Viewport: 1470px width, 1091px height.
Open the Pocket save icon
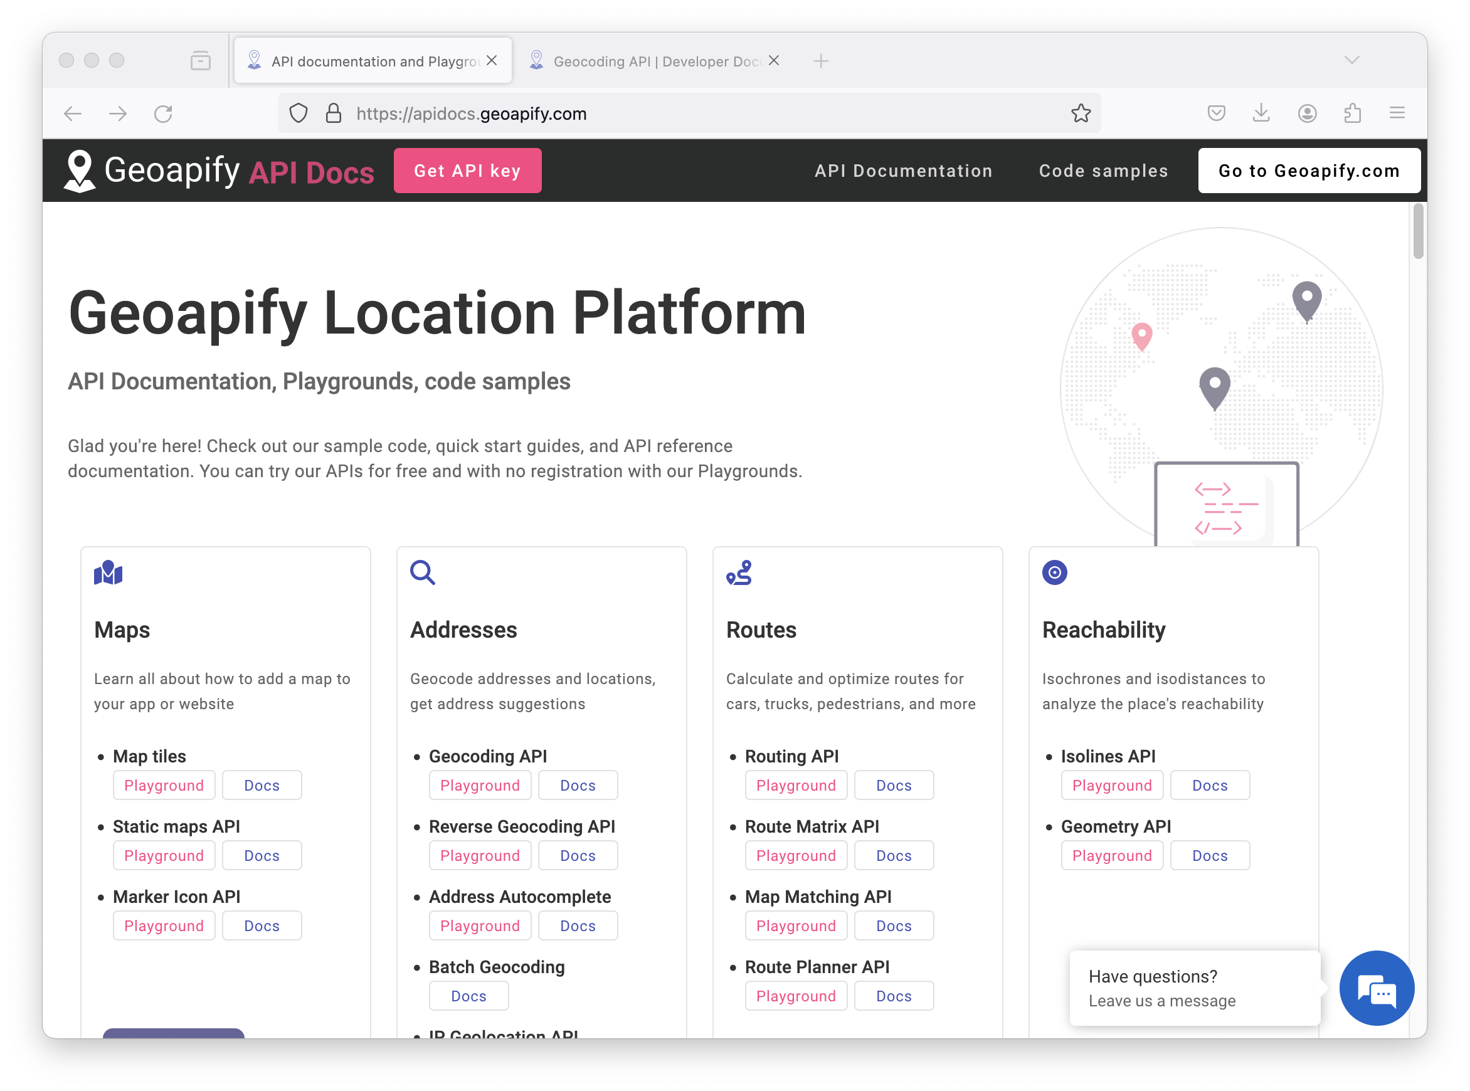(x=1217, y=113)
